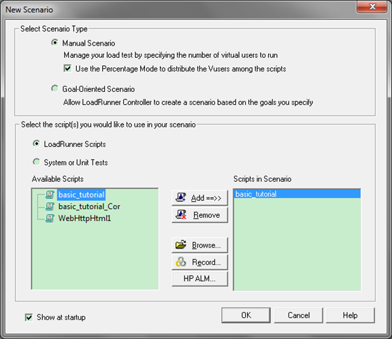The height and width of the screenshot is (339, 392).
Task: Close the New Scenario dialog
Action: pos(372,7)
